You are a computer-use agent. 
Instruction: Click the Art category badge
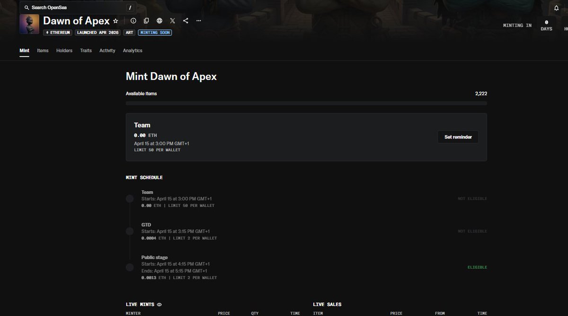(x=129, y=33)
